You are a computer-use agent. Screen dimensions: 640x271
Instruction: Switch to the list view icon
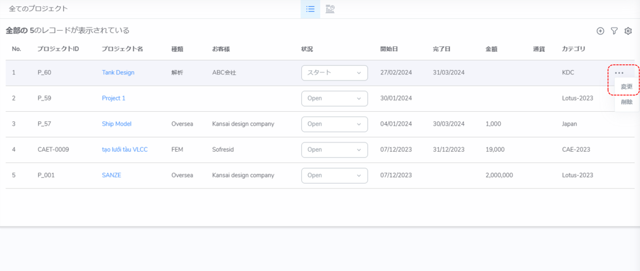tap(310, 9)
